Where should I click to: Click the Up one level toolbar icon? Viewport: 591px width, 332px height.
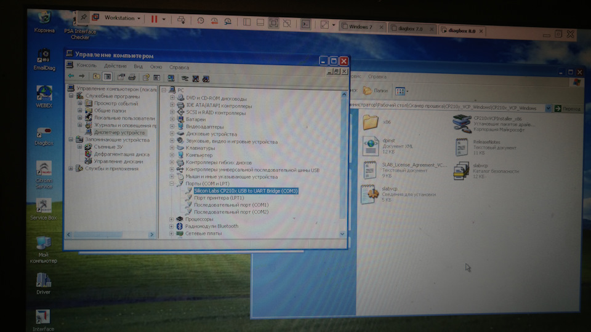[97, 76]
